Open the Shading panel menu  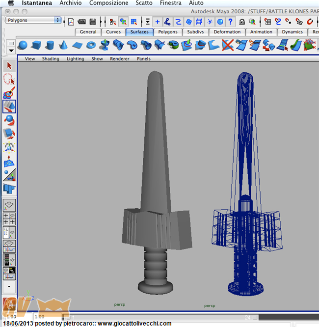click(50, 58)
